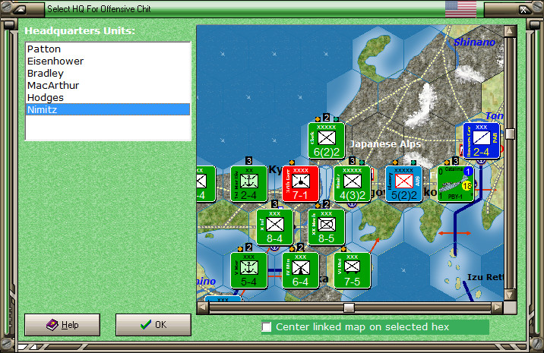Click the green 8-5 mechanized corps counter
The height and width of the screenshot is (353, 544).
326,227
